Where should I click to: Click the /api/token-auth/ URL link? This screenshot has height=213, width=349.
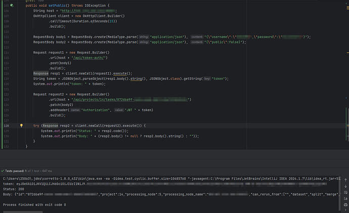89,58
